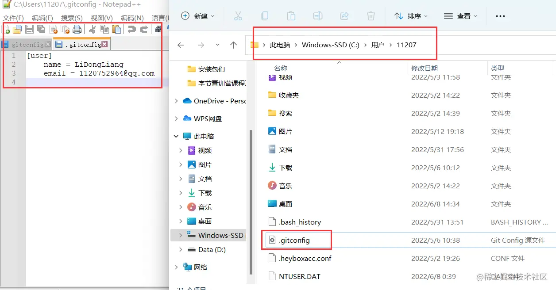Open the 排序 sort dropdown
This screenshot has width=556, height=290.
click(x=411, y=16)
